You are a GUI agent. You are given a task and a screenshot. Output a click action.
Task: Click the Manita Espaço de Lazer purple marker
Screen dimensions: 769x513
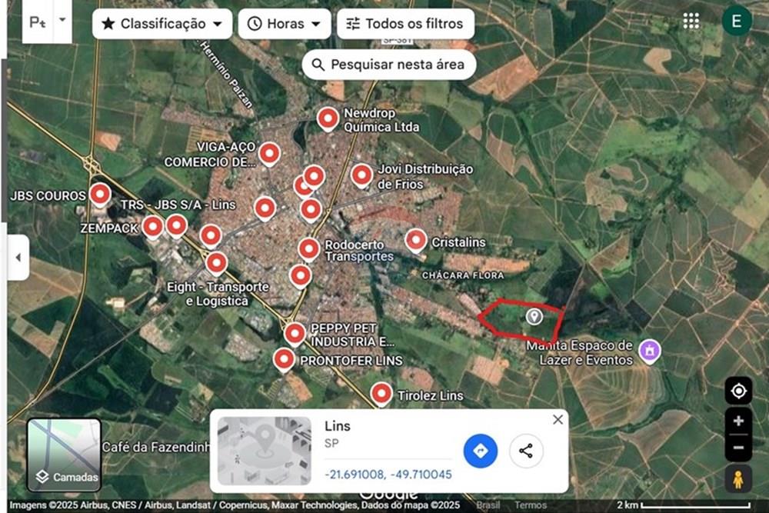650,351
